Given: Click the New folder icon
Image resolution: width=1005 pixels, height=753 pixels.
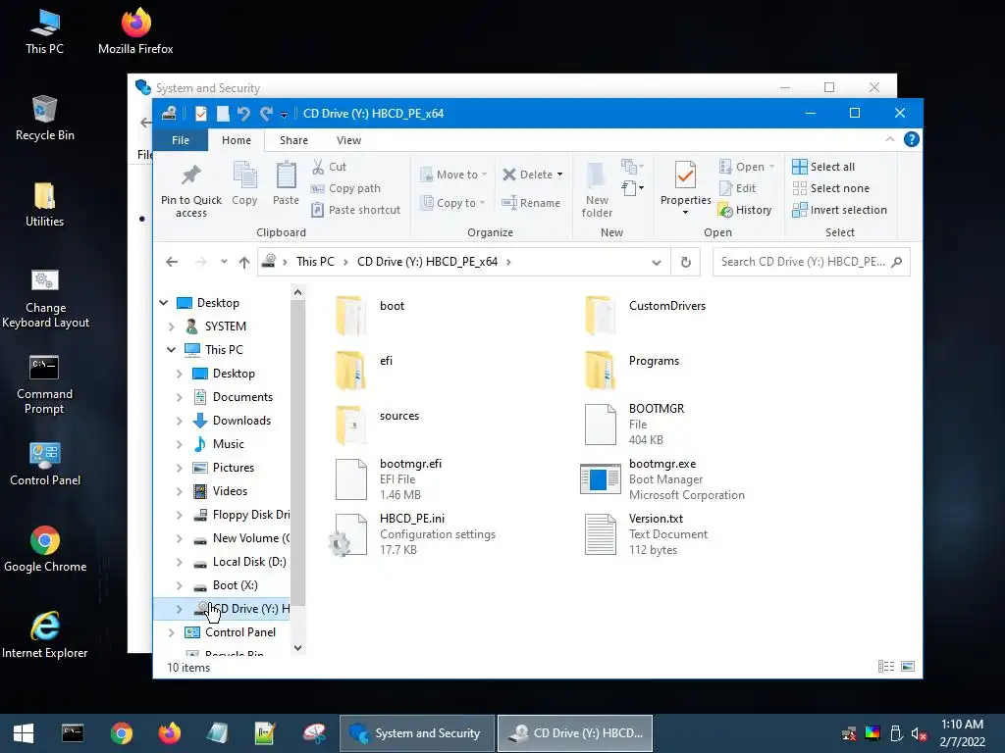Looking at the screenshot, I should point(596,175).
